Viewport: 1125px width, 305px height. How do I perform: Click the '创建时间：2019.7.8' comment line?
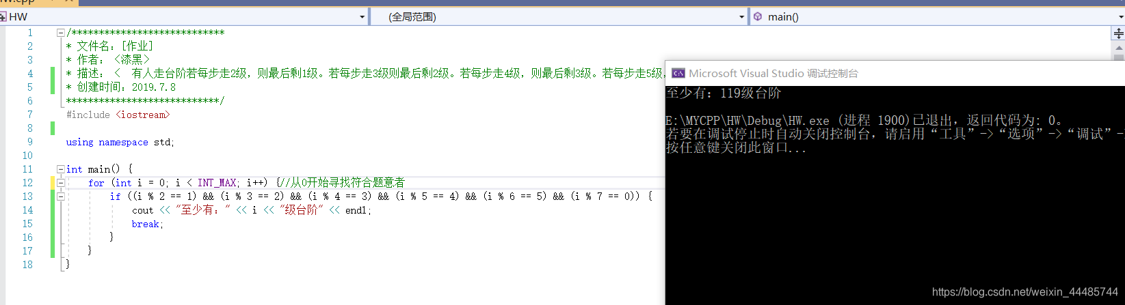pyautogui.click(x=121, y=87)
